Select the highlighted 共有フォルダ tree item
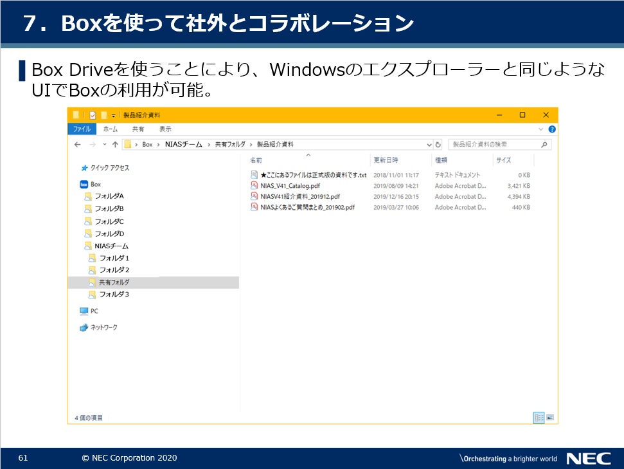The height and width of the screenshot is (469, 624). pos(154,282)
